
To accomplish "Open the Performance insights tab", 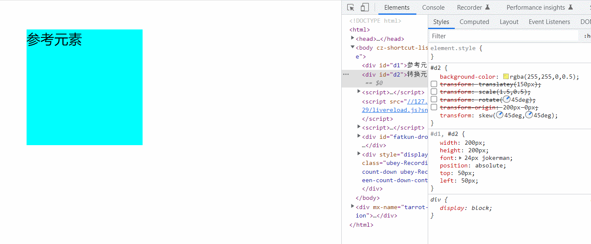I will [x=540, y=8].
